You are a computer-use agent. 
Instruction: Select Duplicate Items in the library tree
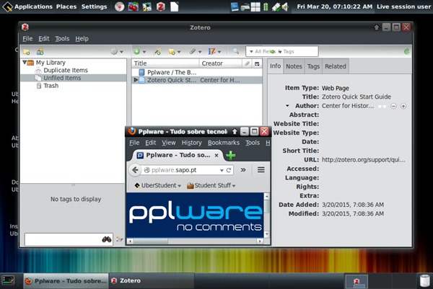click(x=66, y=71)
